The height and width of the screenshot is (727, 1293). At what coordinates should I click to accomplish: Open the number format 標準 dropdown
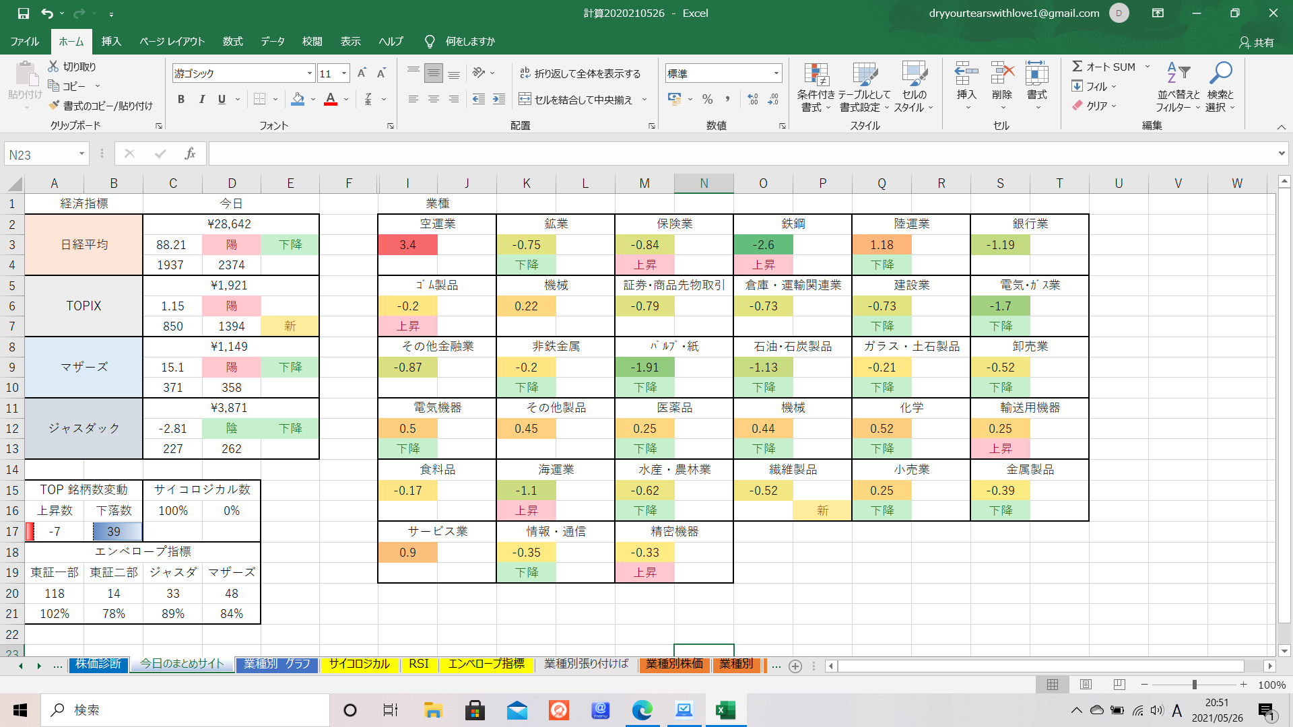pos(776,73)
